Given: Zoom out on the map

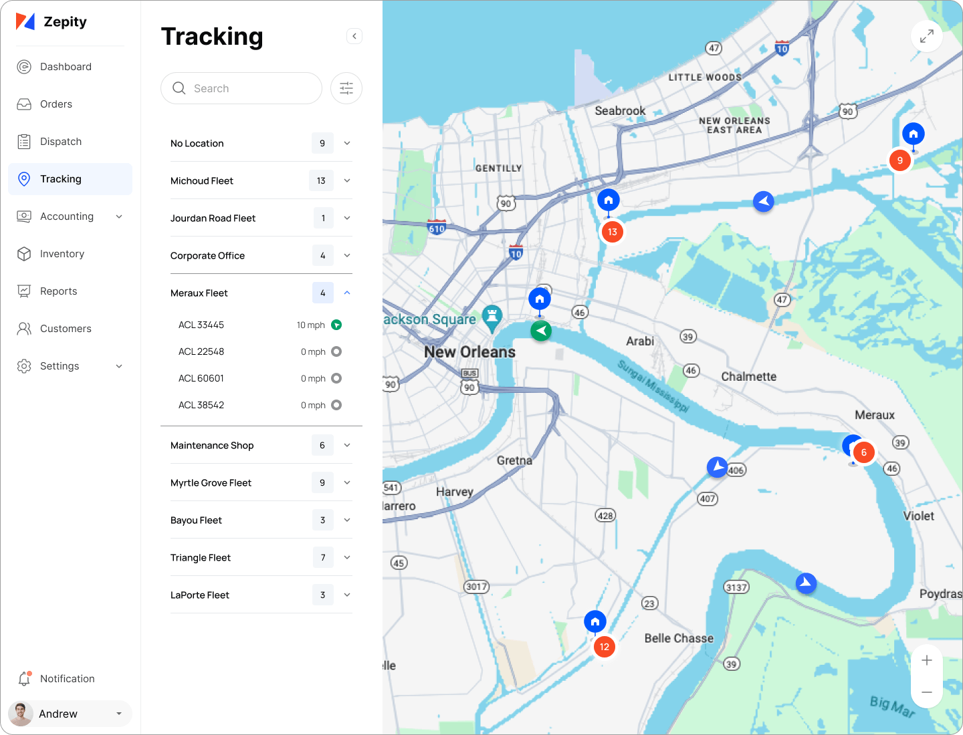Looking at the screenshot, I should [926, 692].
